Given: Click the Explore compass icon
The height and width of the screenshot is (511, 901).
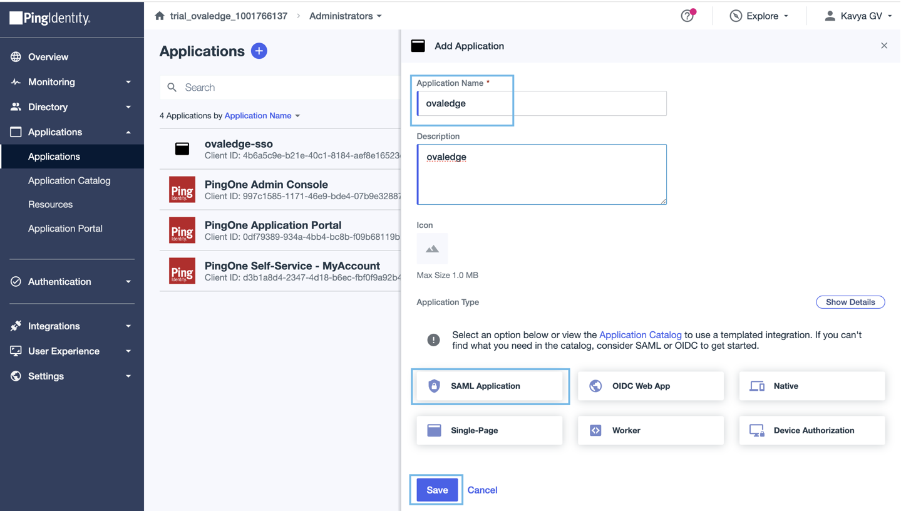Looking at the screenshot, I should tap(736, 16).
